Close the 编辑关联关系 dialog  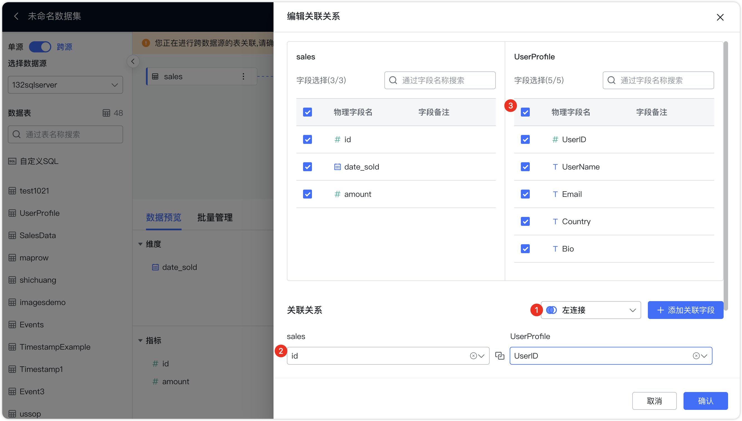coord(720,17)
